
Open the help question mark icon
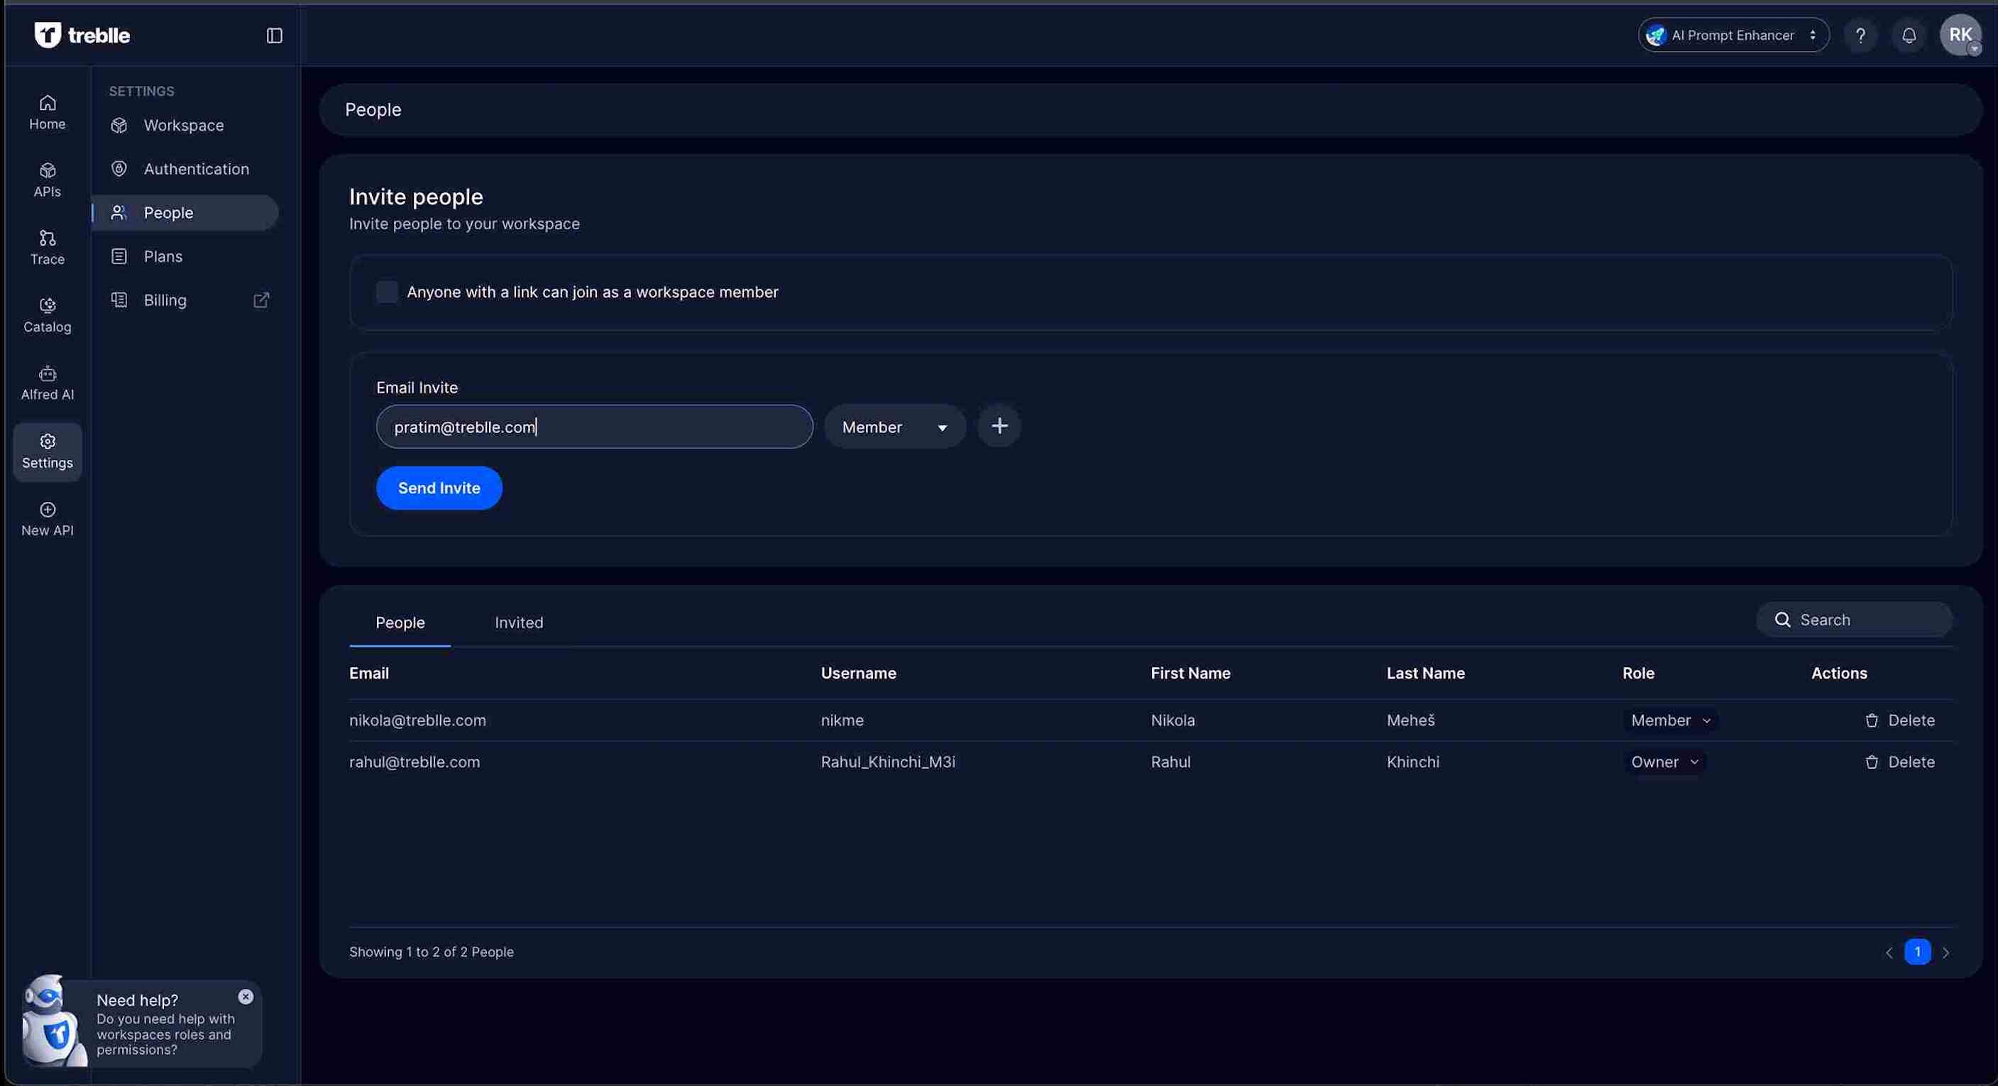[x=1860, y=35]
